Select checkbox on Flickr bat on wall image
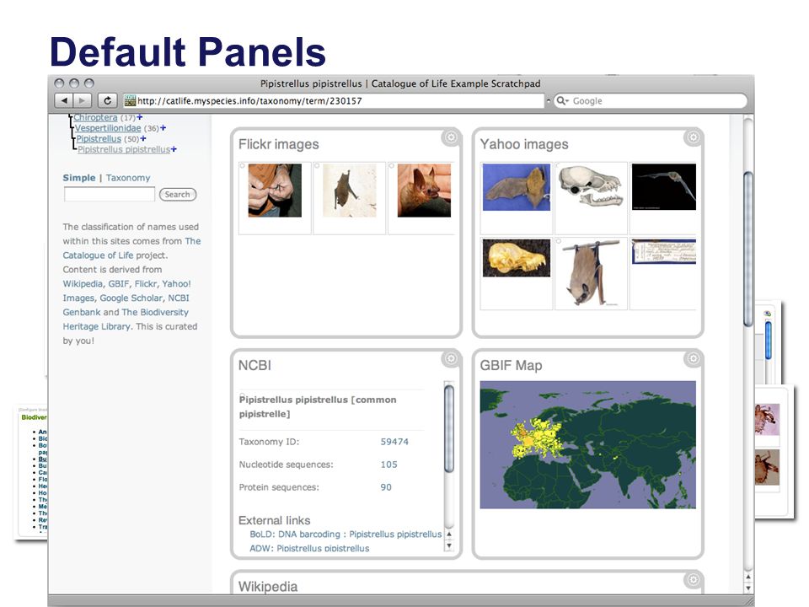 click(x=317, y=166)
